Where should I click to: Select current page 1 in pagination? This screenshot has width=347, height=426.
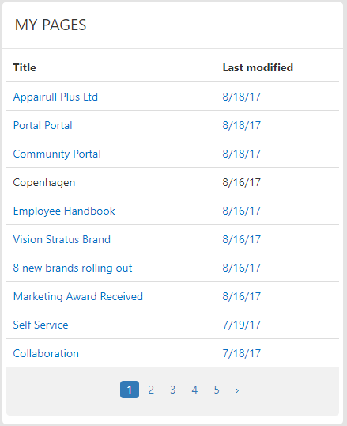[x=130, y=390]
